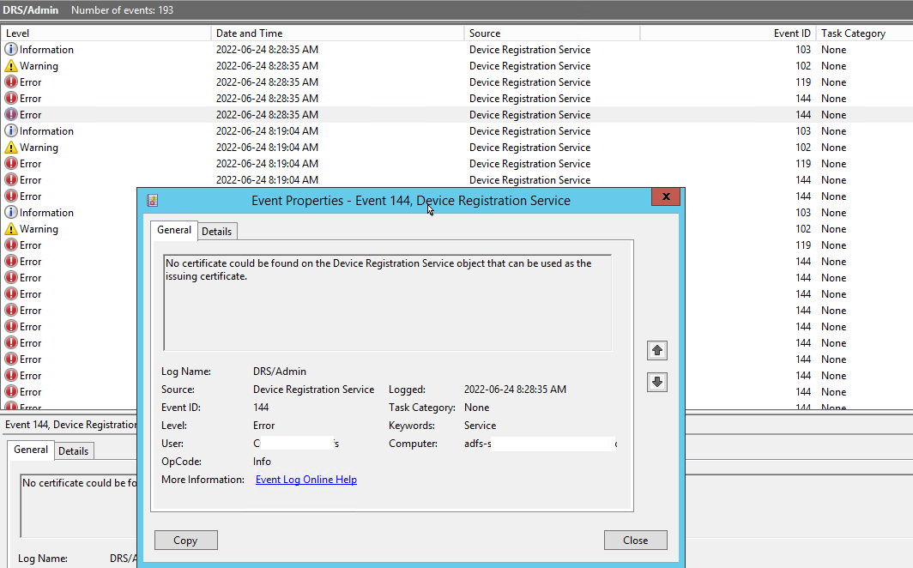
Task: Click the yellow Warning icon beside Event ID 102
Action: pyautogui.click(x=9, y=65)
